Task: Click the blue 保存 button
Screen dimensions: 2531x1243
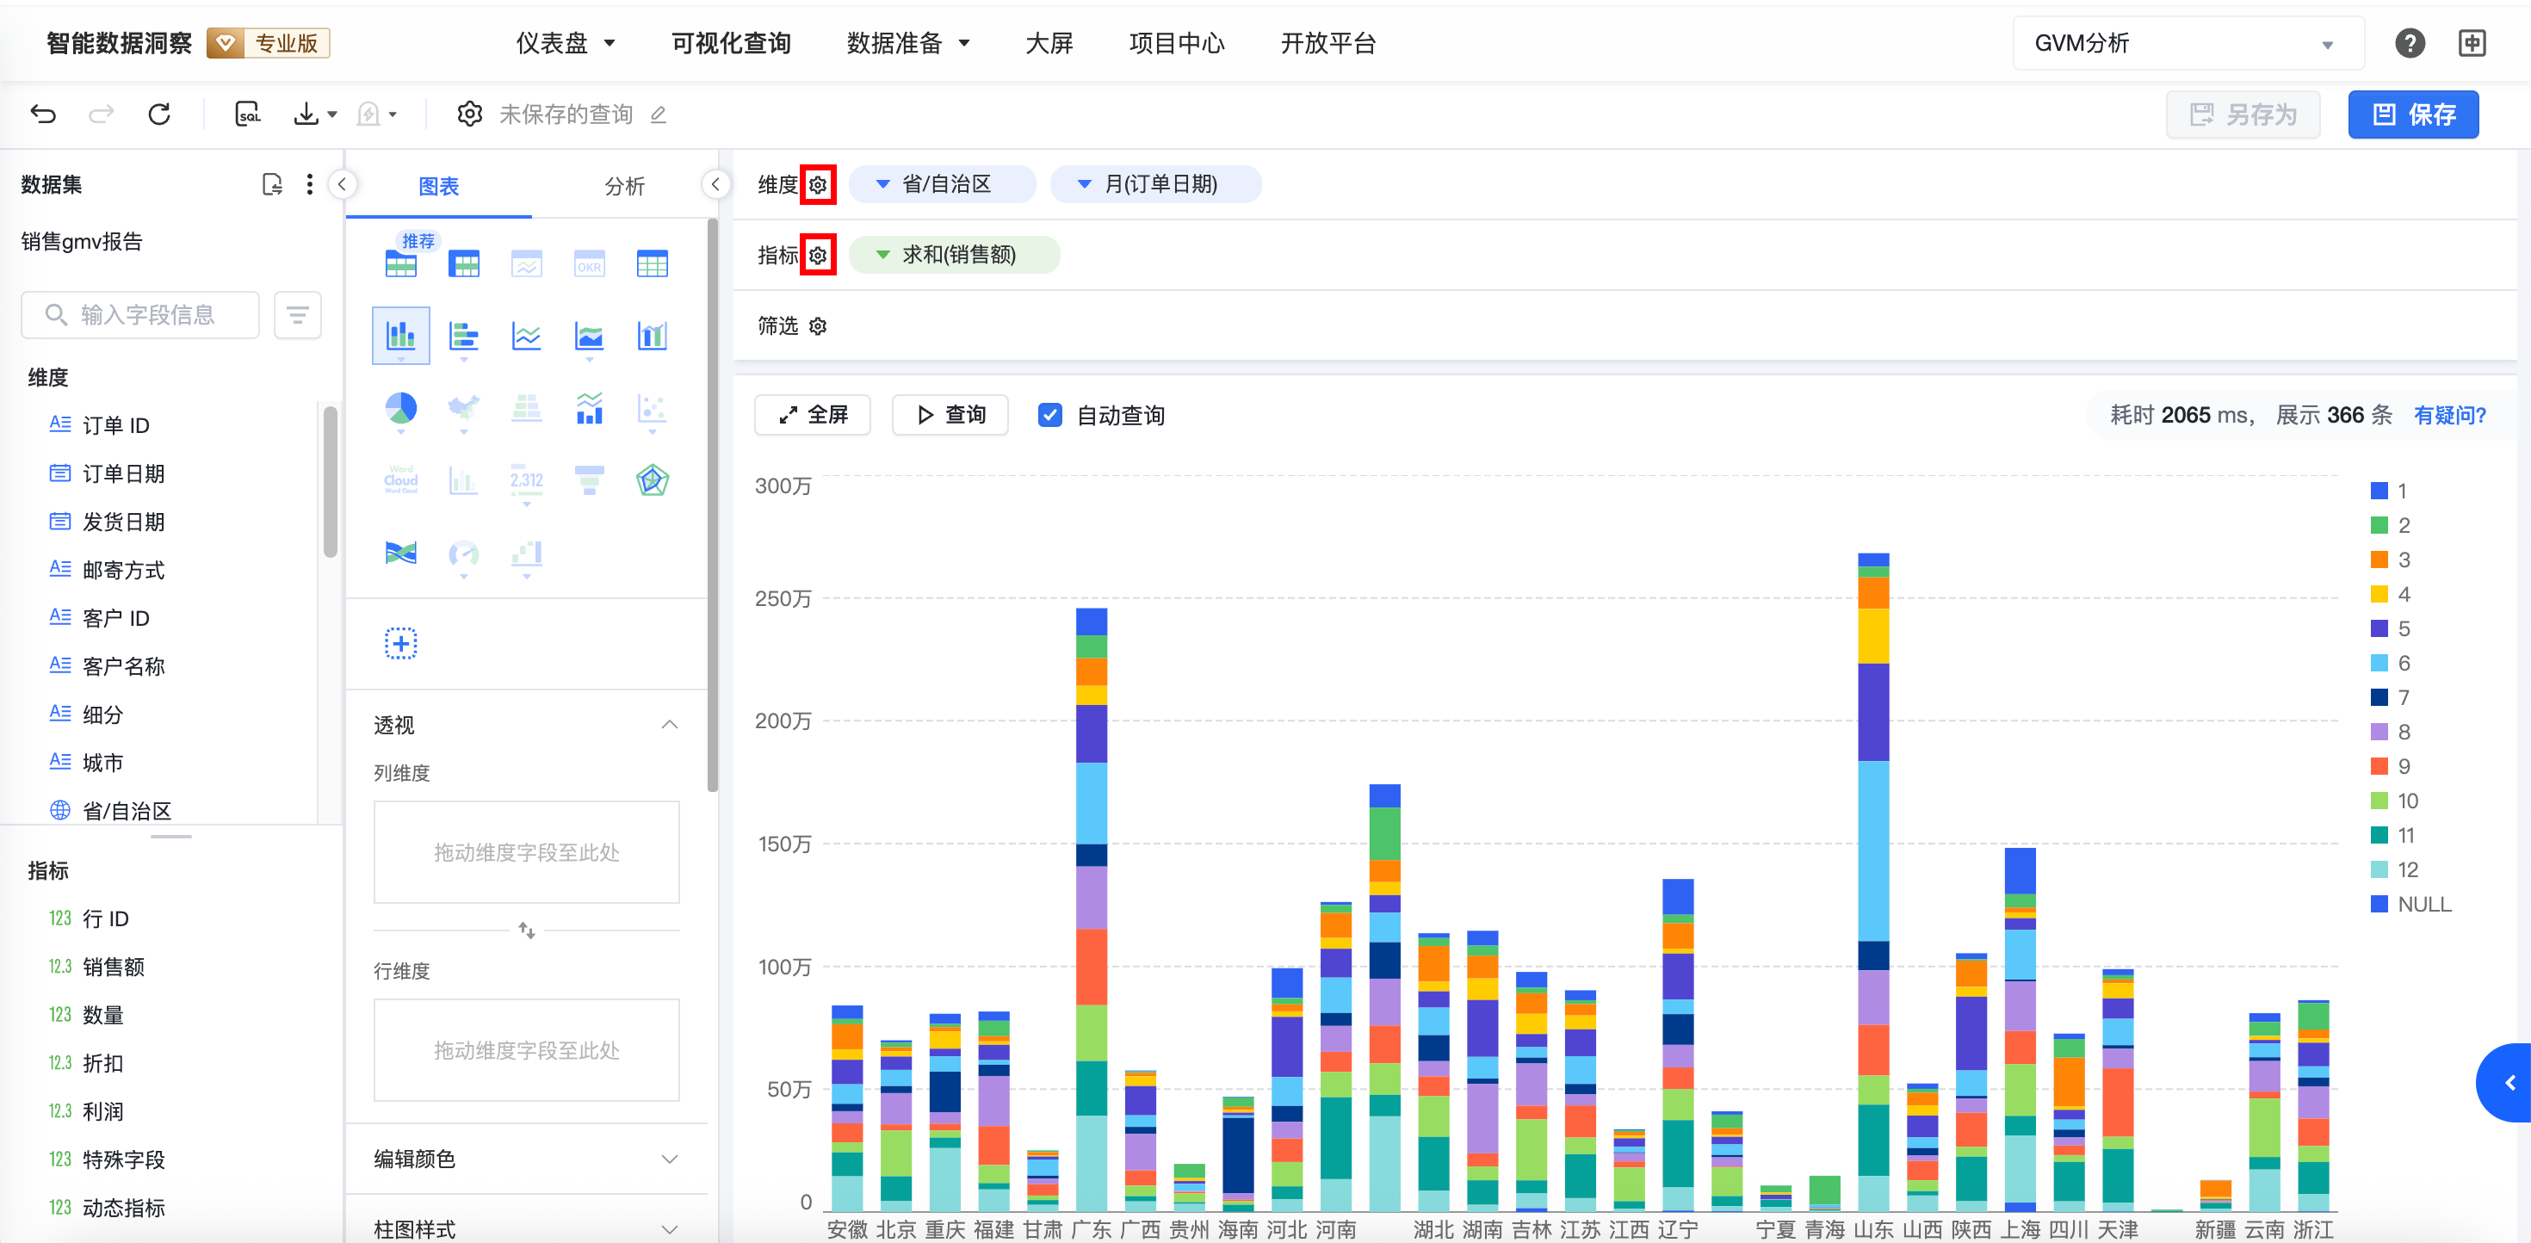Action: [2413, 114]
